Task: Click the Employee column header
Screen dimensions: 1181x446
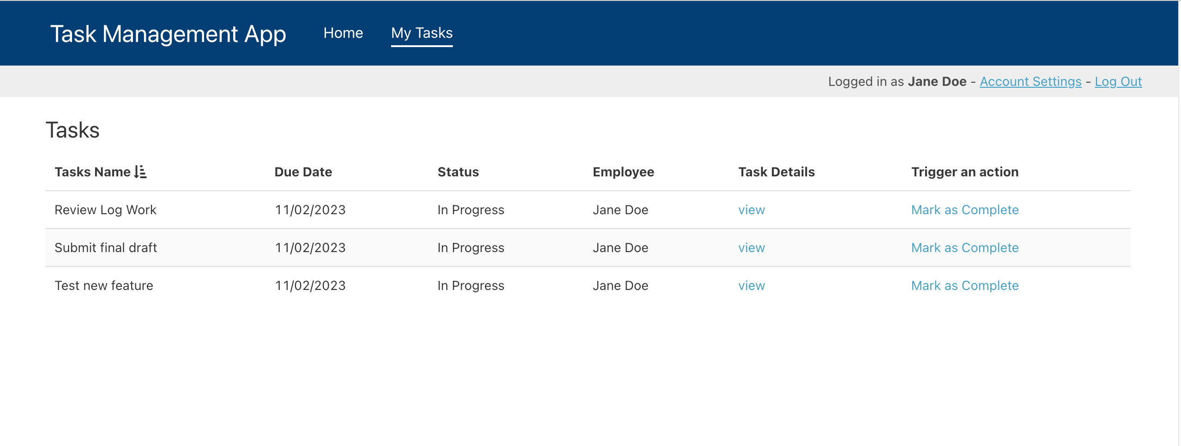Action: pyautogui.click(x=623, y=172)
